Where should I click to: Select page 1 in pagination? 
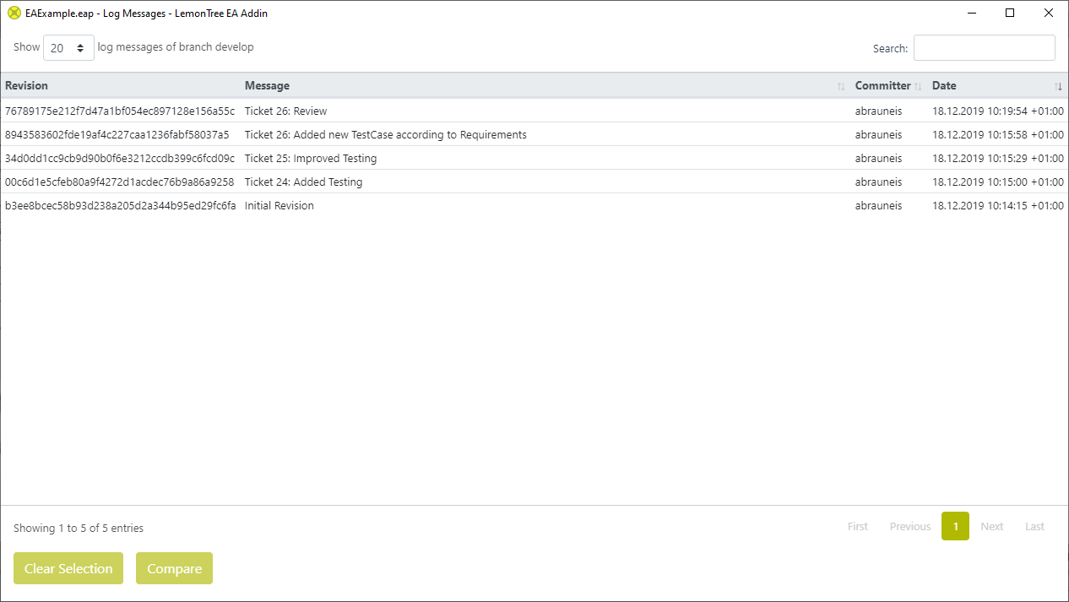coord(955,526)
